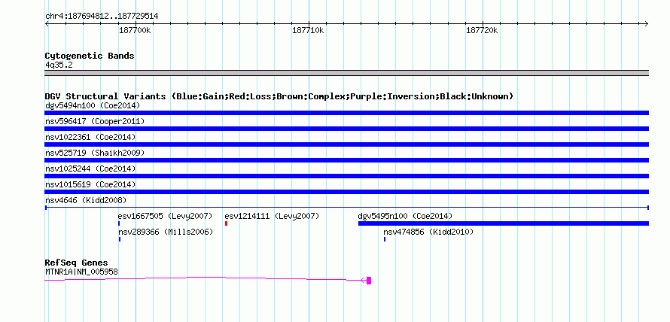Select the blue bar below nsv1022361
The height and width of the screenshot is (322, 670).
coord(346,144)
